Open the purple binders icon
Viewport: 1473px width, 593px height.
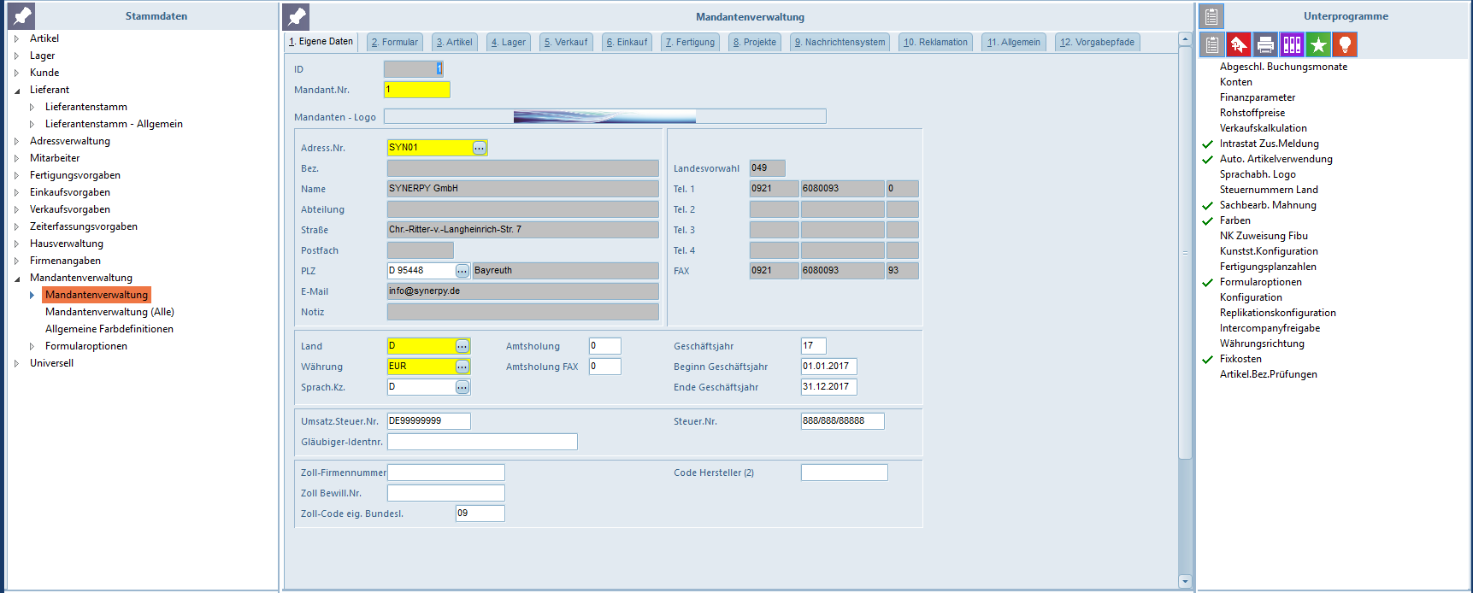coord(1292,44)
